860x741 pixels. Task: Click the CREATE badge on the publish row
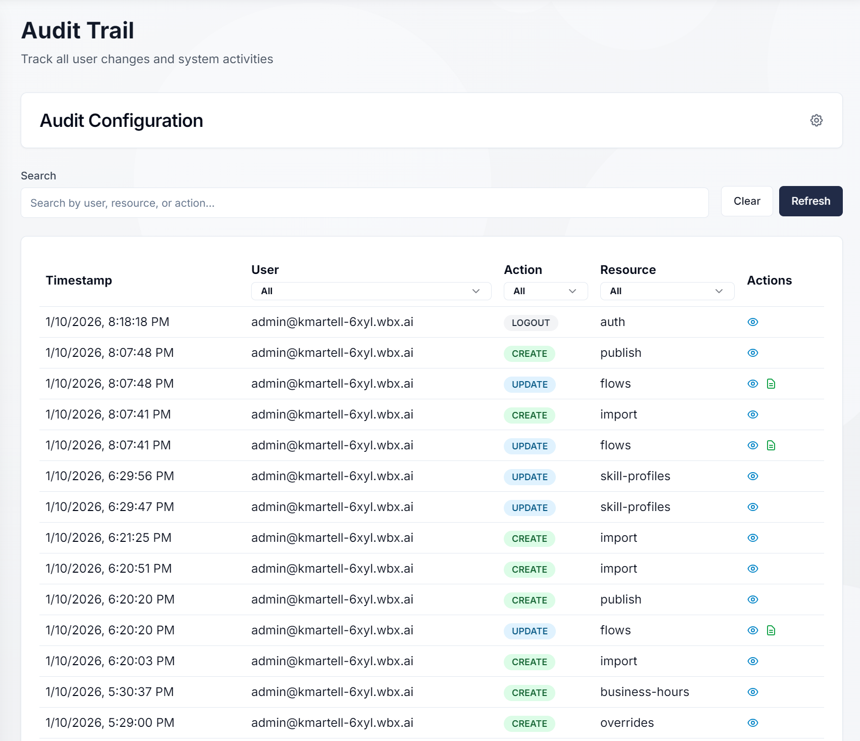click(529, 353)
